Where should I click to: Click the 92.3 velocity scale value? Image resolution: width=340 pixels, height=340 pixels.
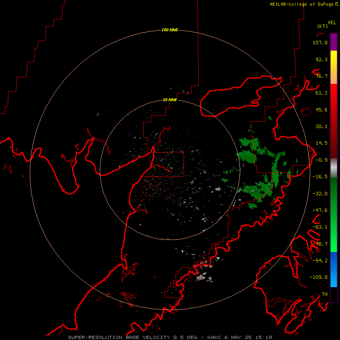click(x=321, y=59)
